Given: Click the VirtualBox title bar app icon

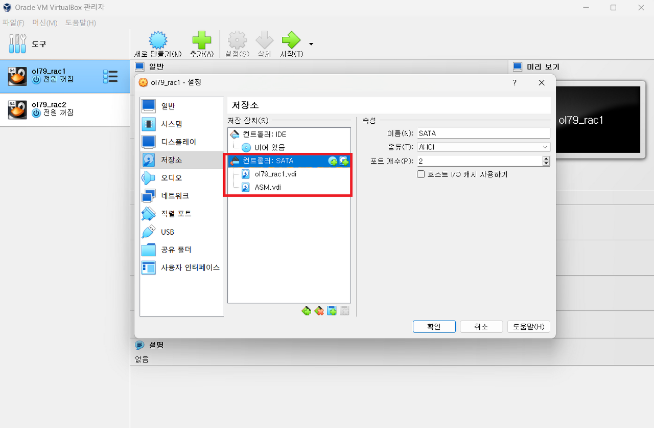Looking at the screenshot, I should pyautogui.click(x=7, y=8).
